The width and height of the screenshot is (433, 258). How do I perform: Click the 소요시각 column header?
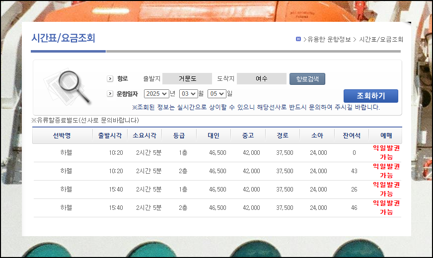click(x=144, y=135)
